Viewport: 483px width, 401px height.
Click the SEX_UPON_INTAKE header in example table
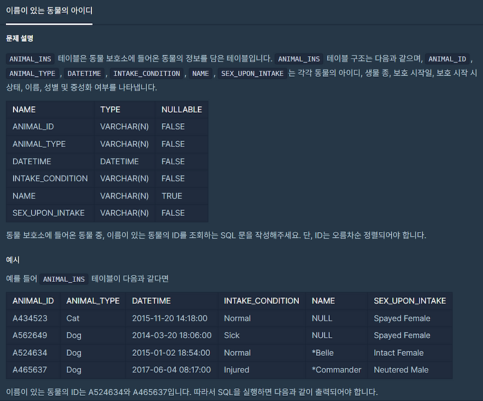coord(410,300)
